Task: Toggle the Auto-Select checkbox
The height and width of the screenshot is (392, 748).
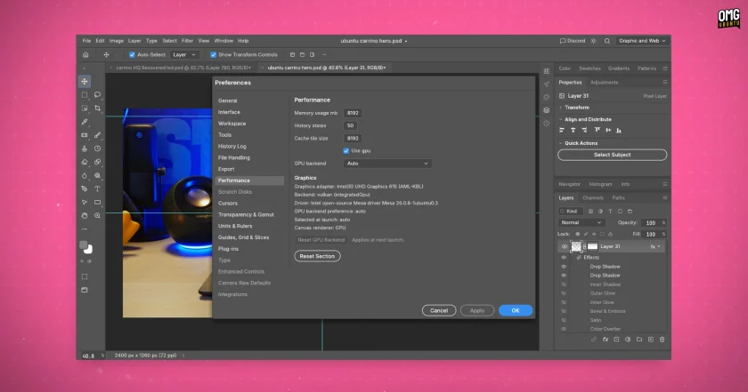Action: coord(132,55)
